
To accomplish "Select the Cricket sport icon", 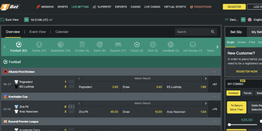I will click(x=82, y=45).
